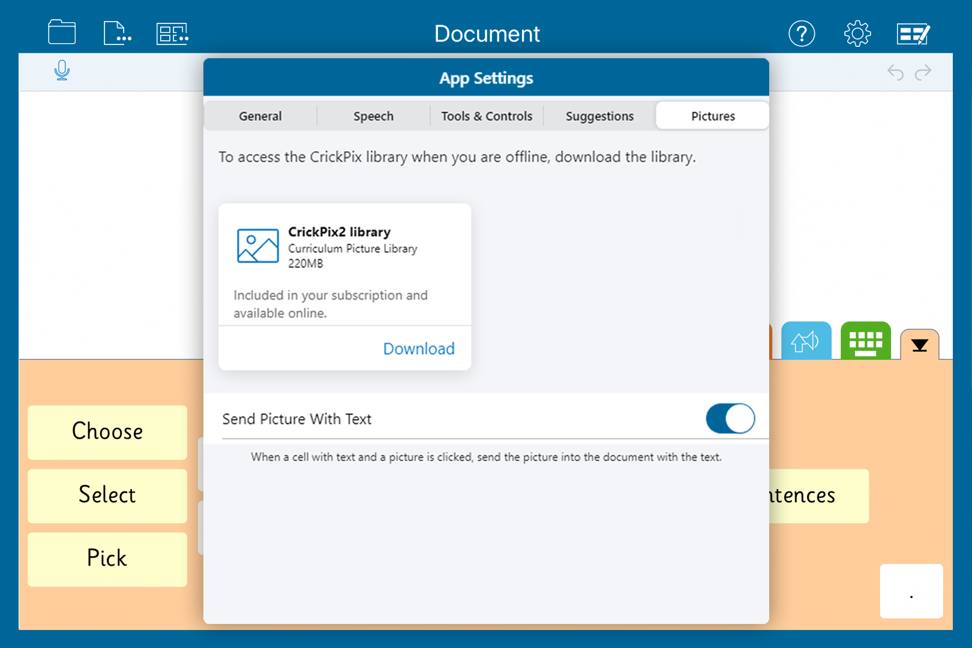Activate the microphone dictation icon
The width and height of the screenshot is (972, 648).
tap(62, 71)
